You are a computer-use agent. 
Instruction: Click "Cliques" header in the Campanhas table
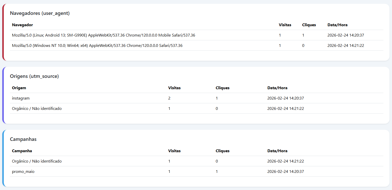coord(223,151)
